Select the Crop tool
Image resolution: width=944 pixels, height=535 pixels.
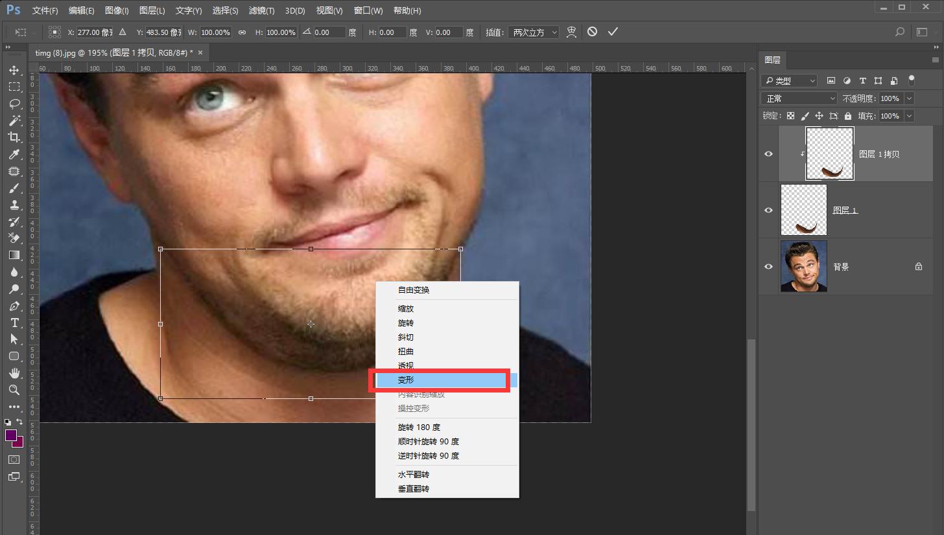tap(14, 137)
